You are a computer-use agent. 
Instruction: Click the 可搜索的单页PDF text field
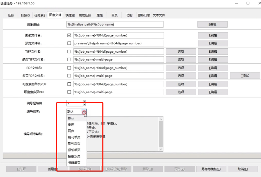[119, 84]
